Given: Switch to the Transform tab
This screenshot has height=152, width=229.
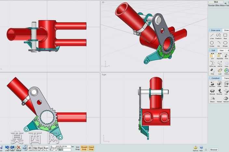Looking at the screenshot, I should point(226,78).
